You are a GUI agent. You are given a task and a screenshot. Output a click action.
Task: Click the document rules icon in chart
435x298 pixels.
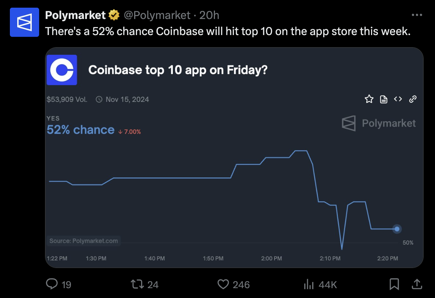(x=384, y=99)
